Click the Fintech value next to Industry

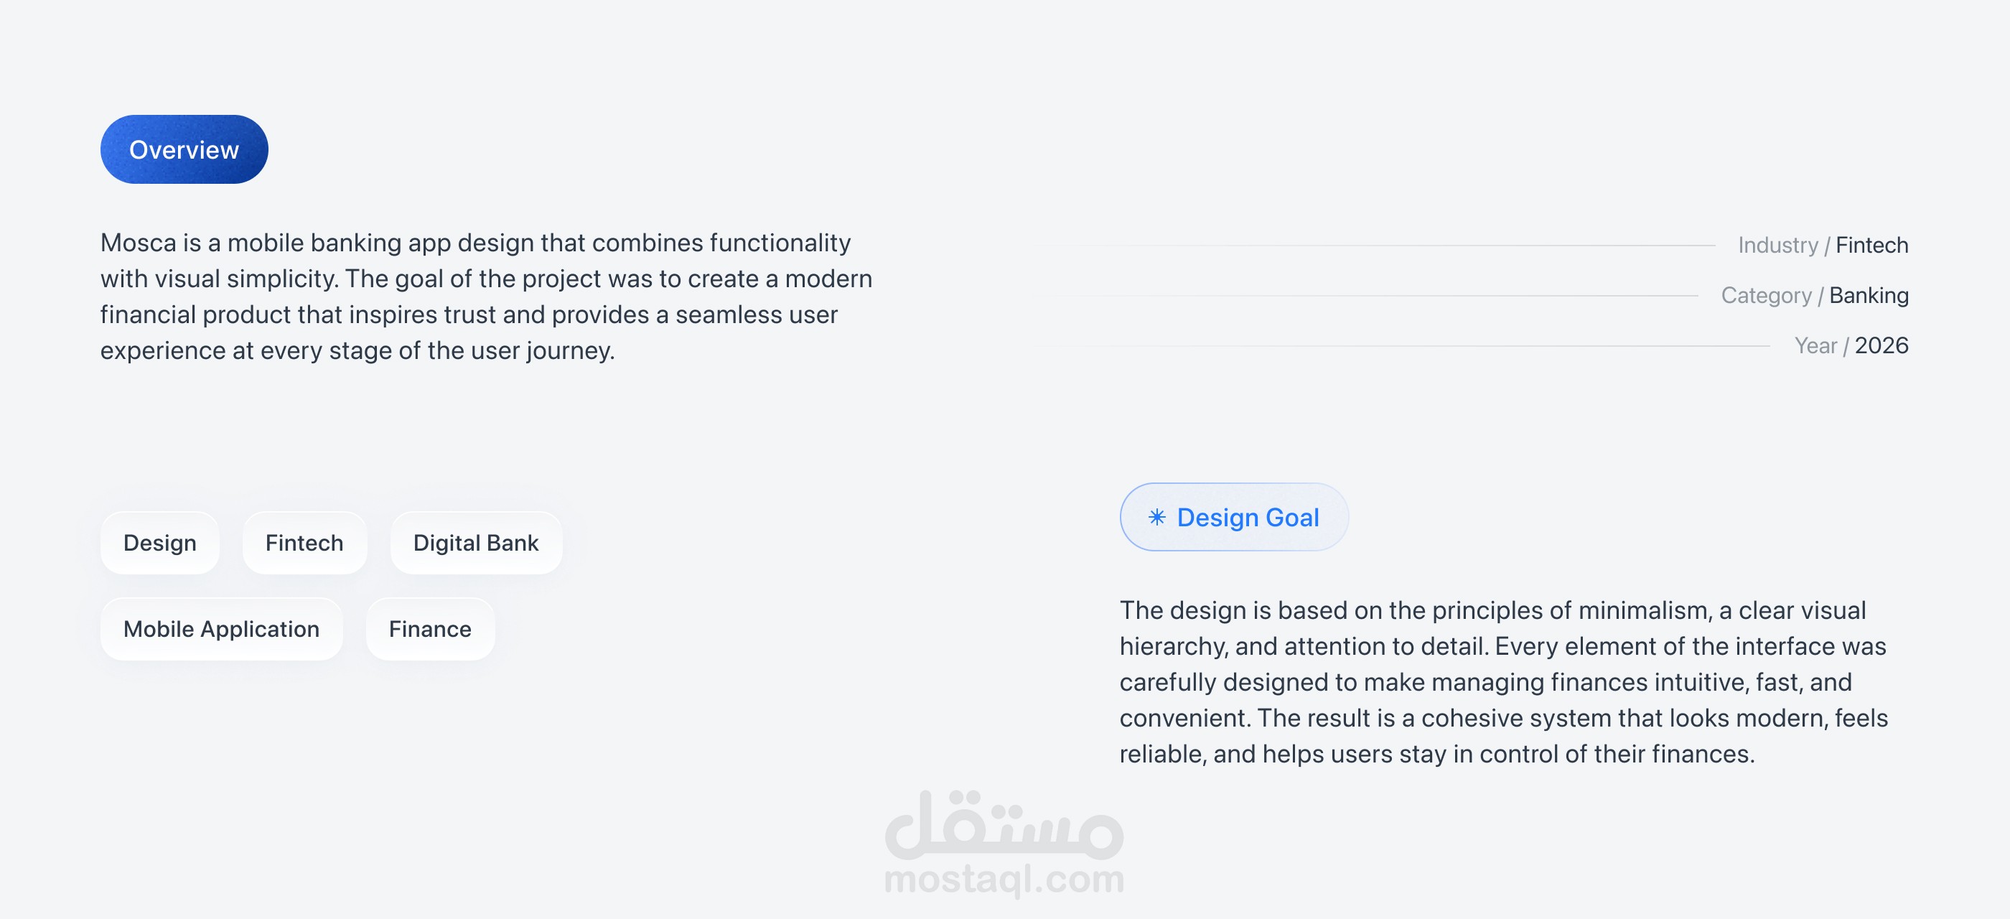[1872, 246]
